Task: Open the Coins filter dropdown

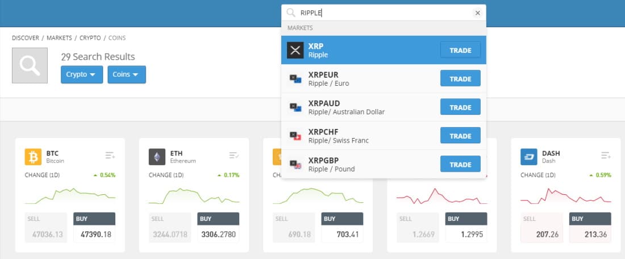Action: pos(127,74)
